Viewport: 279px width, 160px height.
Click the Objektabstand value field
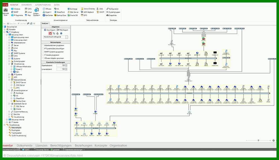coord(61,65)
